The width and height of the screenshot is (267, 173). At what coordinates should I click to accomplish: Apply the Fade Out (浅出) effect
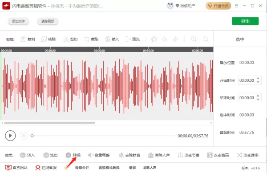point(50,155)
